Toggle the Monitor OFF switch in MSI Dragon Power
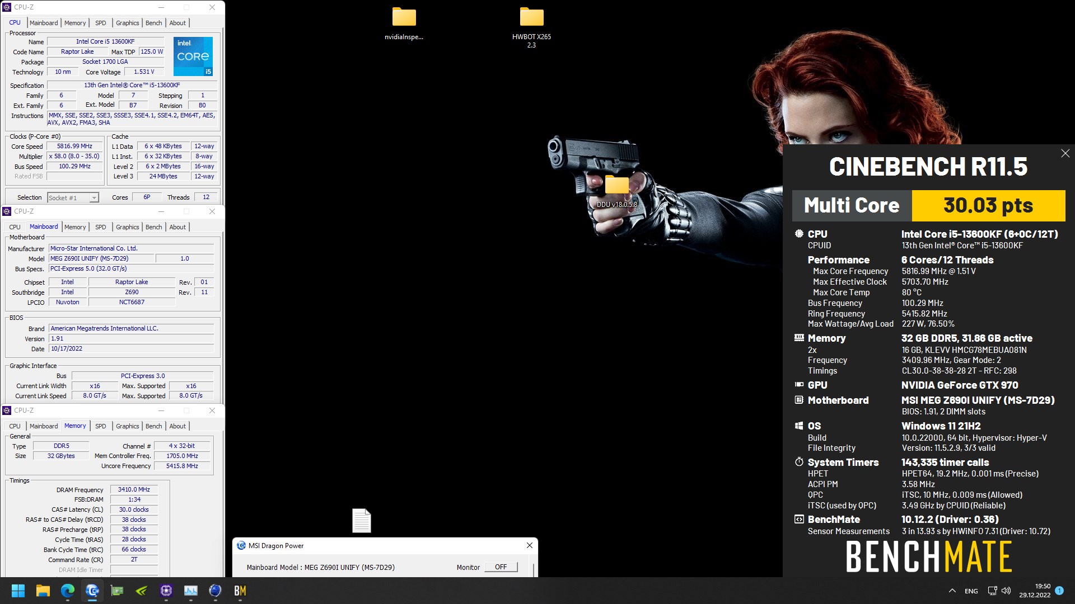 501,567
